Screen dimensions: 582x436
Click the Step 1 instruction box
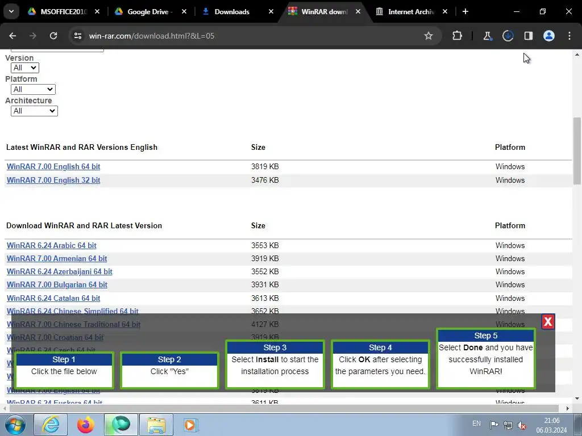click(x=64, y=370)
